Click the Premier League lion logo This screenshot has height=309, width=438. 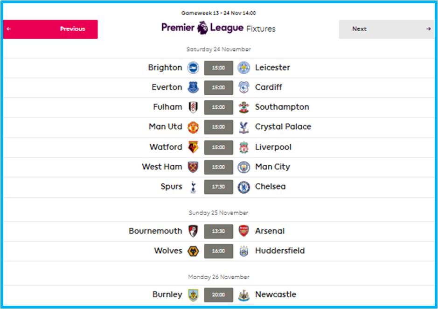202,28
